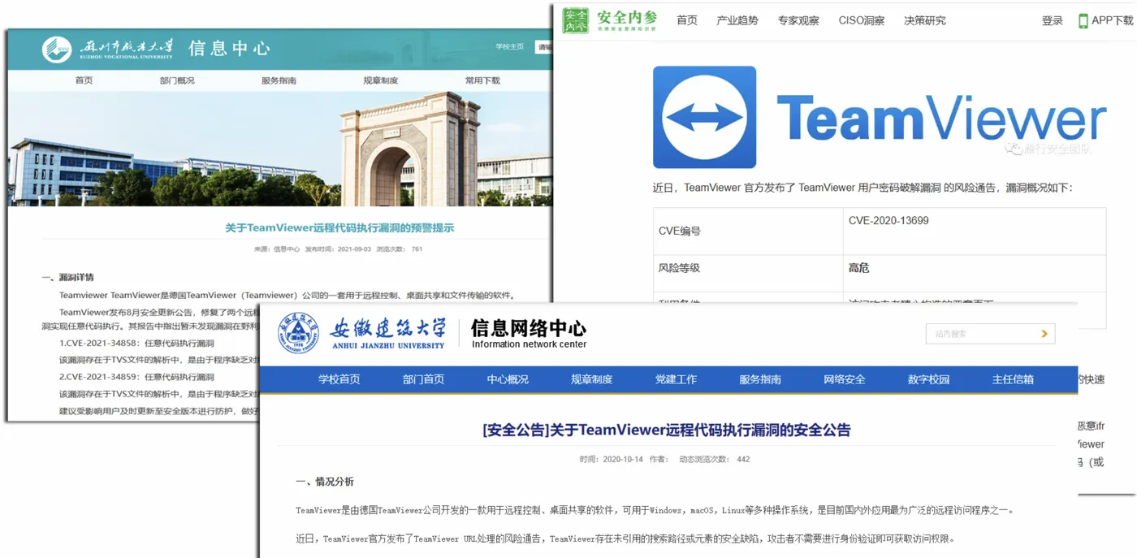Viewport: 1137px width, 558px height.
Task: Click the Anhui [安全公告] article headline
Action: [x=666, y=430]
